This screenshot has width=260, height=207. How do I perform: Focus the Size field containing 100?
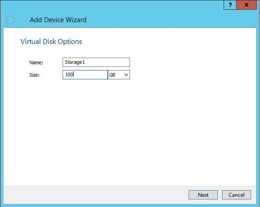(85, 74)
